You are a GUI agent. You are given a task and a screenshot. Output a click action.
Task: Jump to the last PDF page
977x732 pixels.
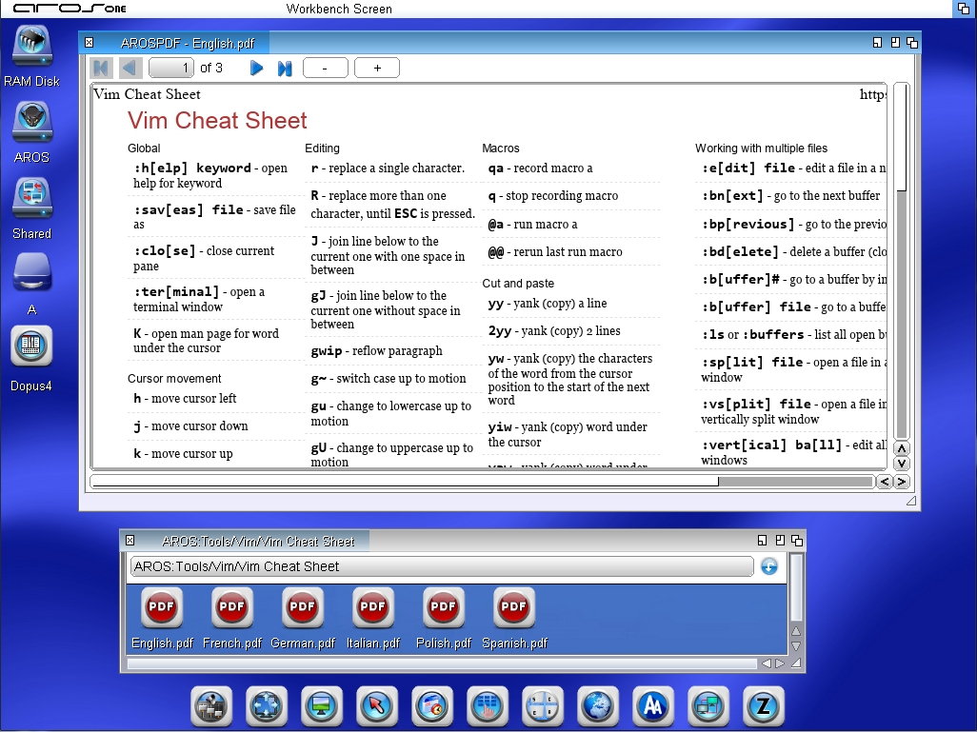[284, 68]
